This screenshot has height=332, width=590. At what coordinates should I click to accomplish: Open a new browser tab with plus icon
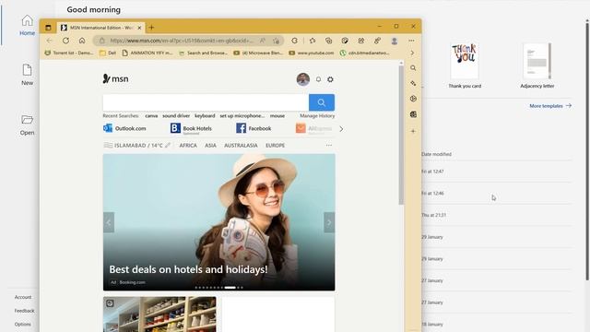pos(151,28)
